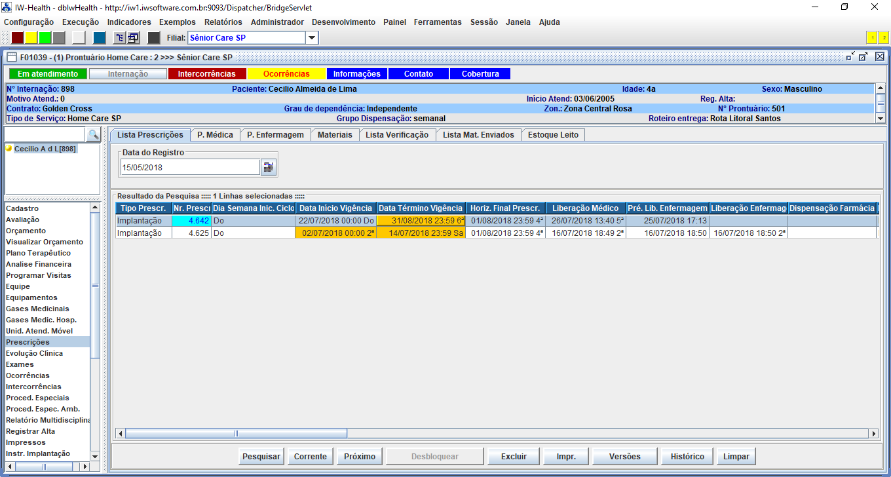Switch to the P. Médica tab

(x=215, y=135)
